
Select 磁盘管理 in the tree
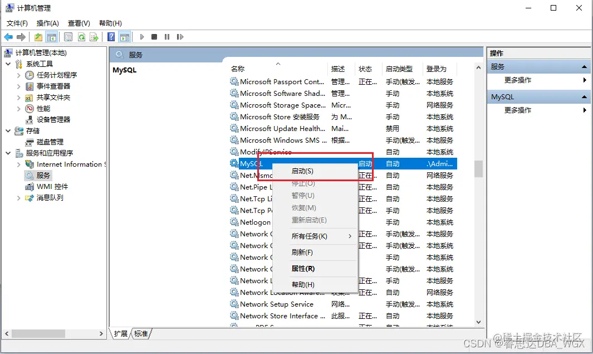pyautogui.click(x=50, y=142)
